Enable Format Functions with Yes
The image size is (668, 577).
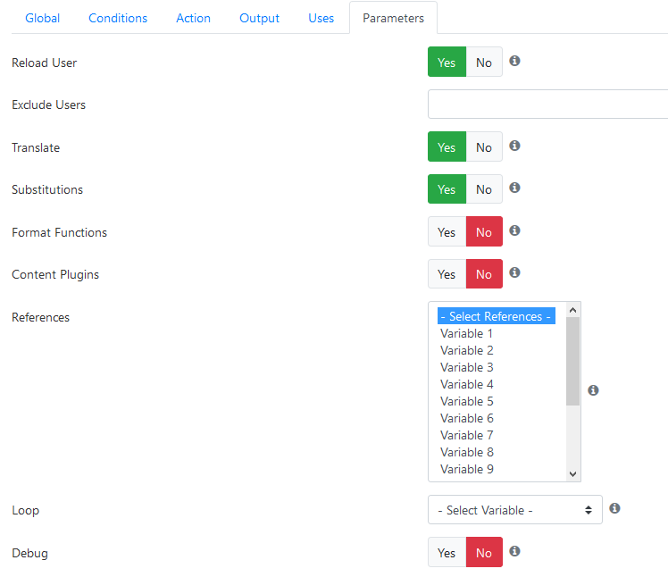[x=447, y=232]
